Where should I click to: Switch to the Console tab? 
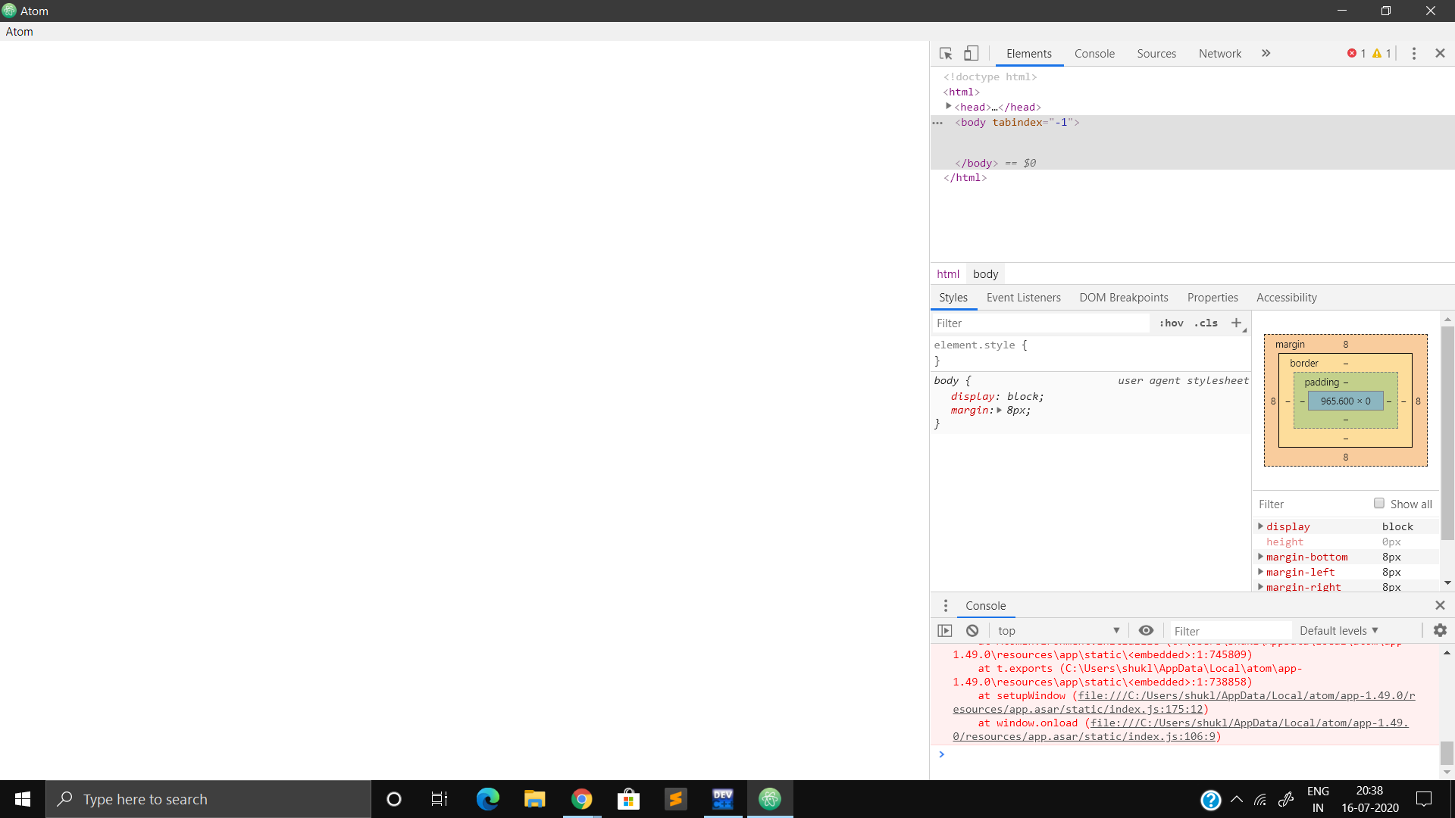coord(1094,54)
